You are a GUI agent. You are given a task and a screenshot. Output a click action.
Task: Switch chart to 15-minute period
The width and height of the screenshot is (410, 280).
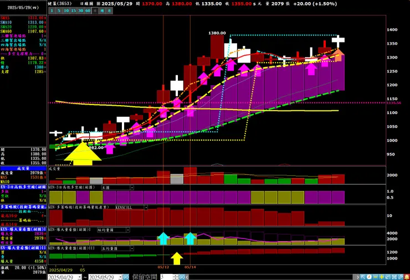pyautogui.click(x=73, y=11)
